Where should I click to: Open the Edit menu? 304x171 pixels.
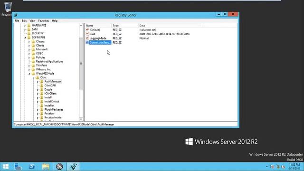tap(24, 21)
